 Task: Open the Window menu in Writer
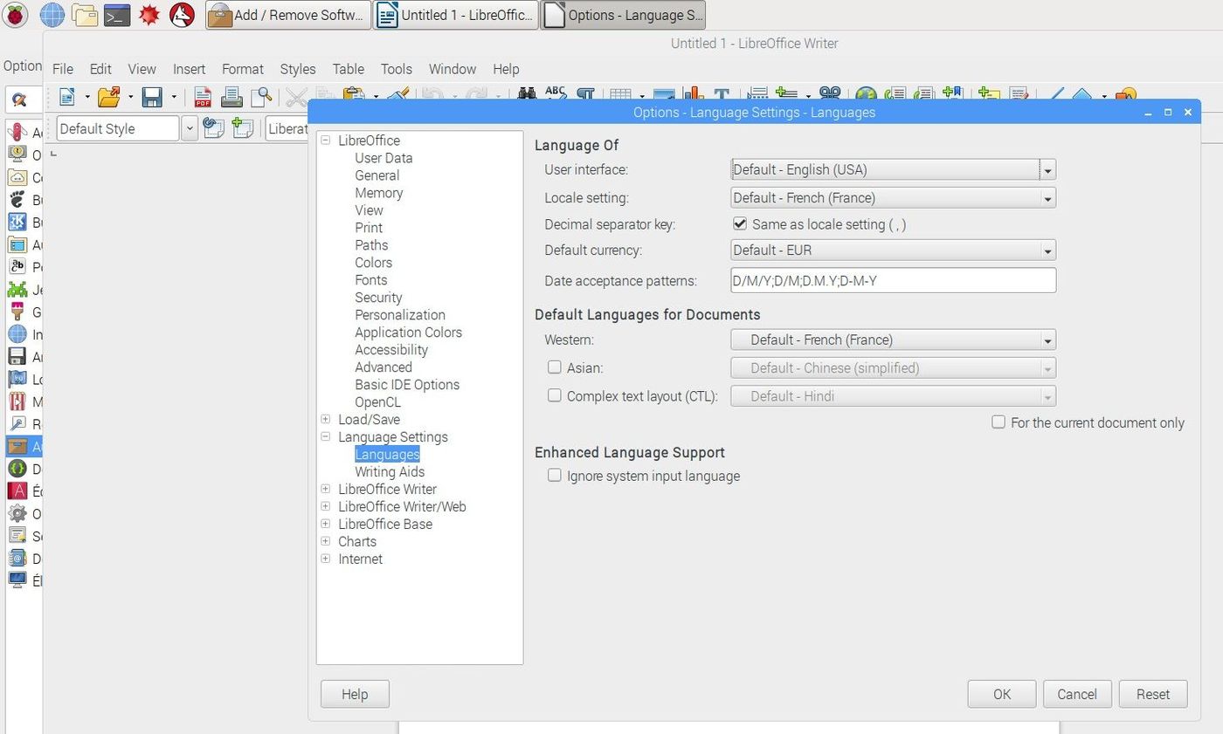coord(453,69)
